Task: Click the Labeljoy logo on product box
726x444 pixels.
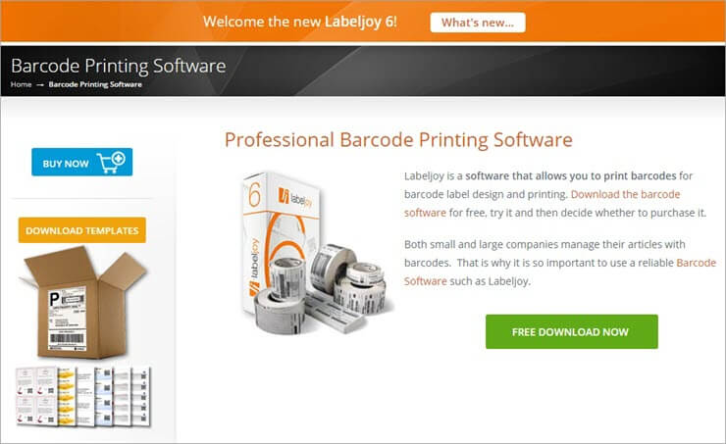Action: pos(294,197)
